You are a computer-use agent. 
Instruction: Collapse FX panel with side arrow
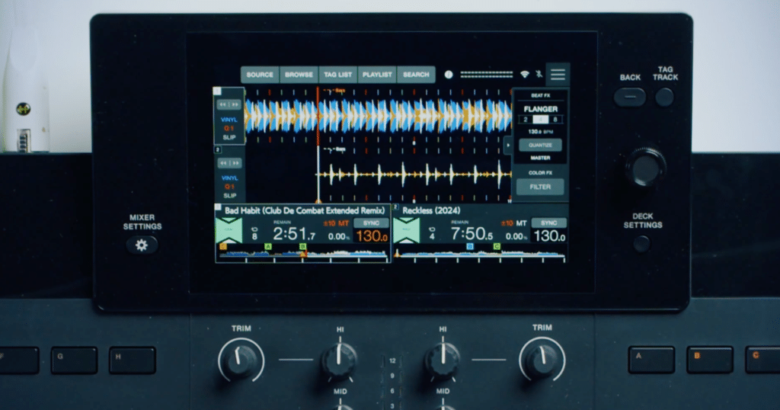[x=508, y=146]
